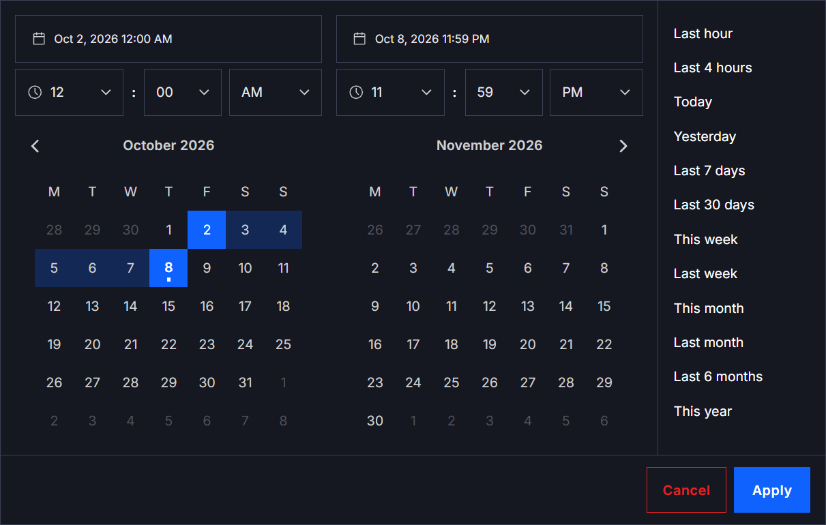Click the November 2026 month heading

click(x=490, y=145)
